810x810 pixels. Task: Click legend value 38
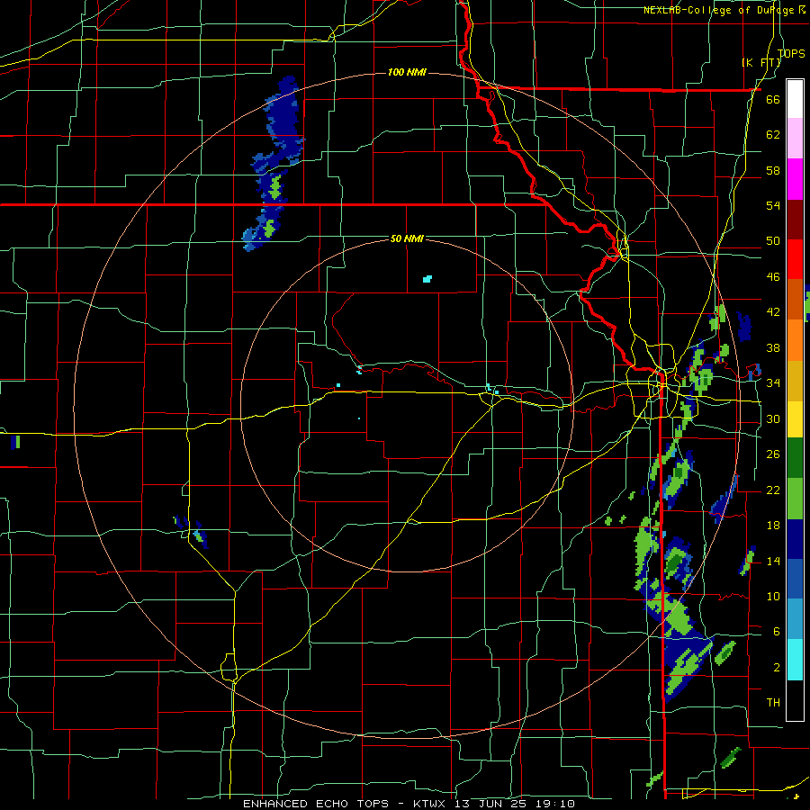coord(773,347)
